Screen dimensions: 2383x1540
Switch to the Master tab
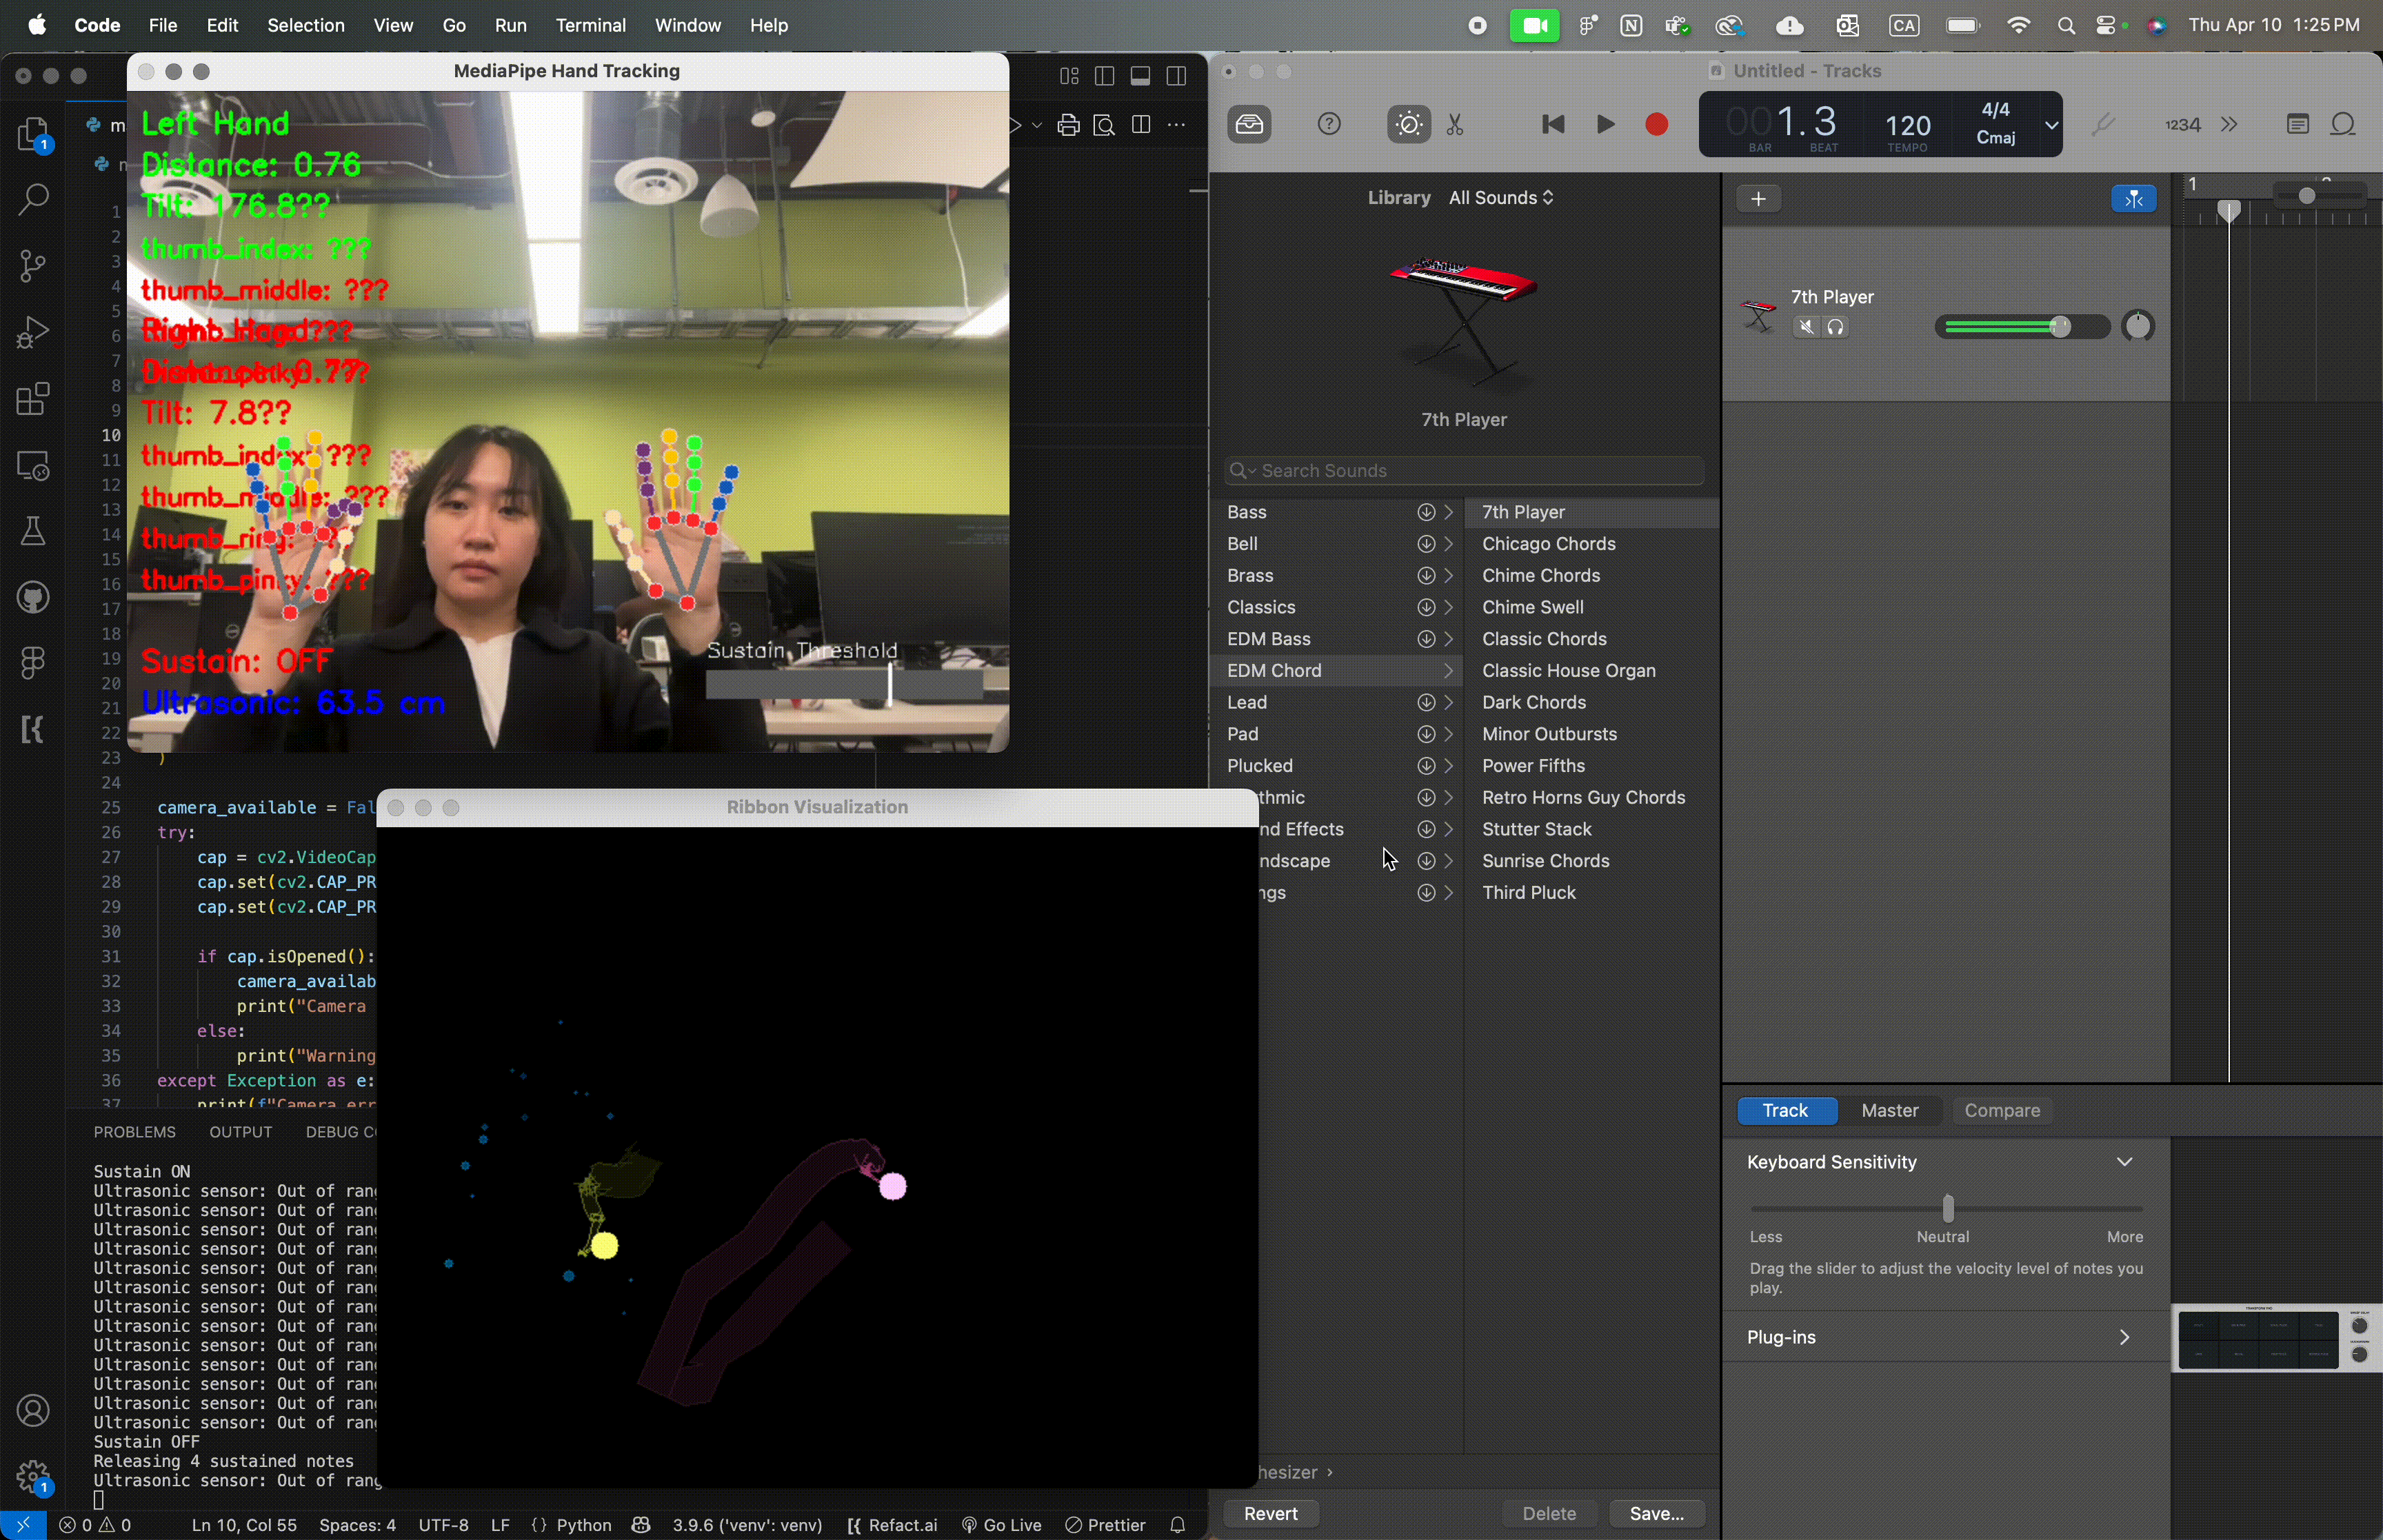(1889, 1111)
